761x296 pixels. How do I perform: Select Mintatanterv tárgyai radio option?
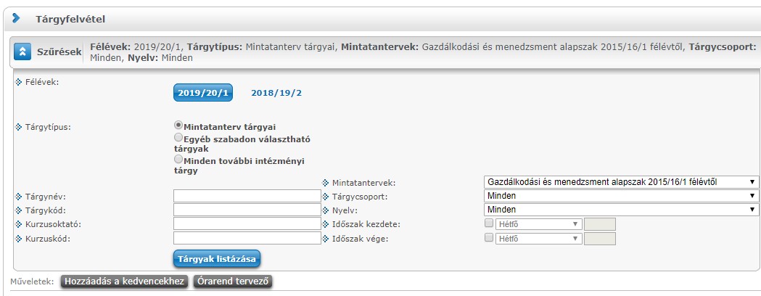(x=178, y=125)
